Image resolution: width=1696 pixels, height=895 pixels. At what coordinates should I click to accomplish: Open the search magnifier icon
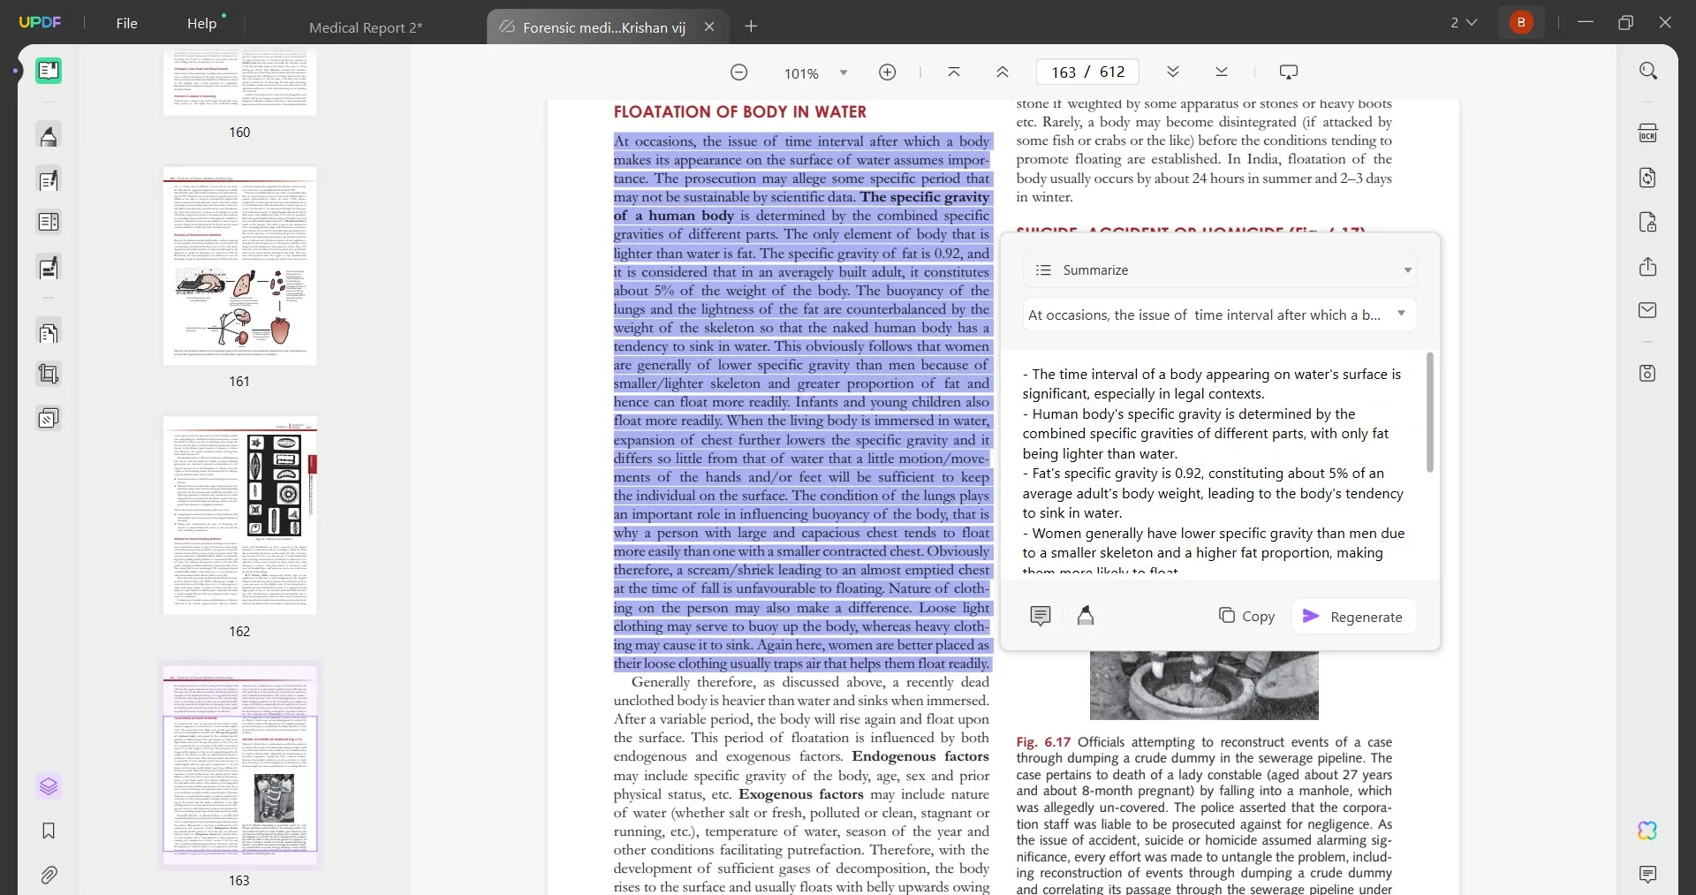[1648, 71]
